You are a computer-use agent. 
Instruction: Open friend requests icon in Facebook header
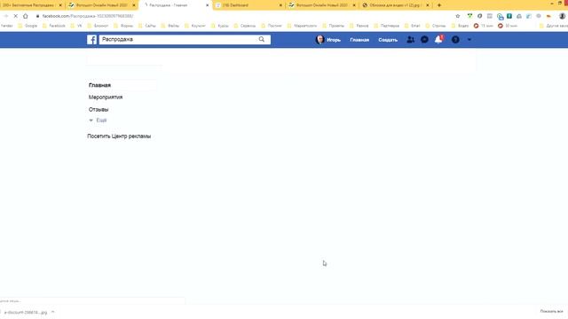coord(410,40)
